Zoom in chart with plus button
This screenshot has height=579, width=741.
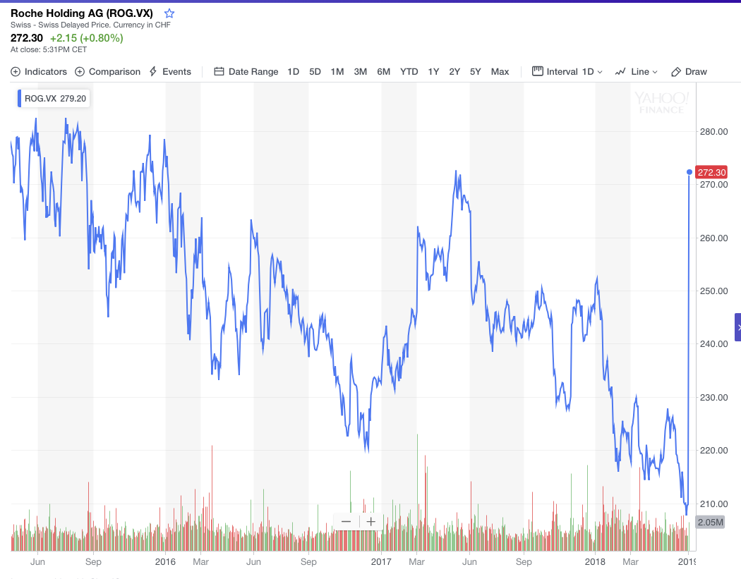pyautogui.click(x=371, y=521)
